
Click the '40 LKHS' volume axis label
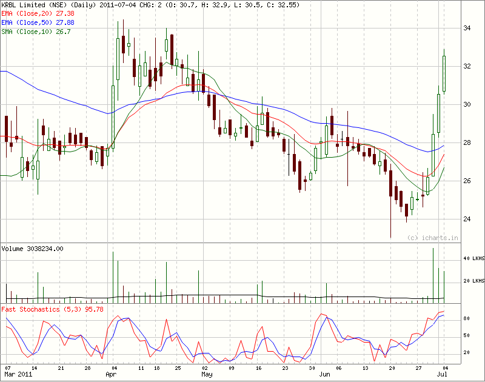tap(474, 258)
